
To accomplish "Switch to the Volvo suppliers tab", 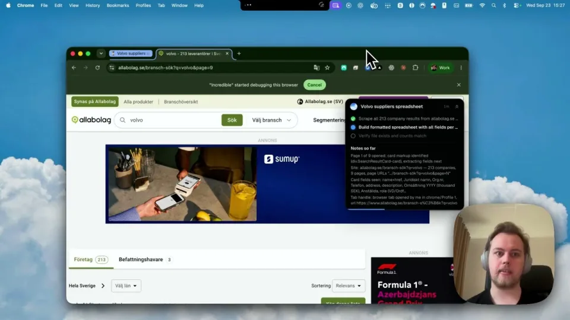I will click(131, 53).
